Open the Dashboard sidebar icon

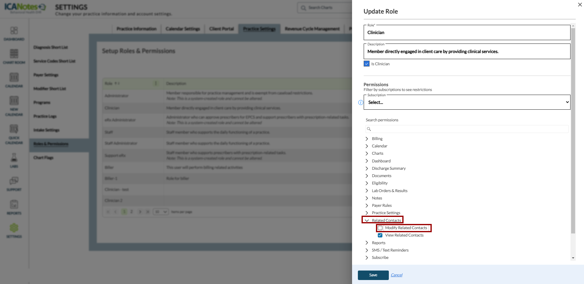[x=14, y=31]
